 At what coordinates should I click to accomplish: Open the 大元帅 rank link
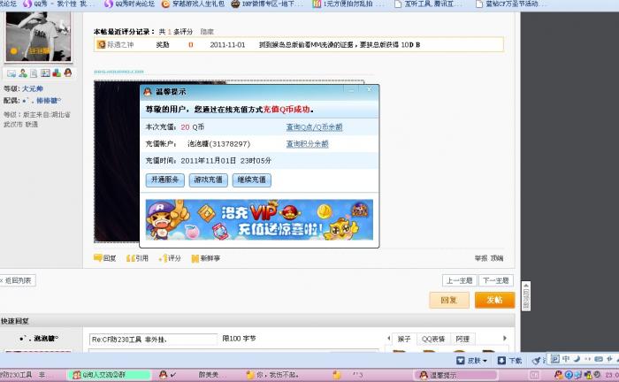pyautogui.click(x=33, y=88)
